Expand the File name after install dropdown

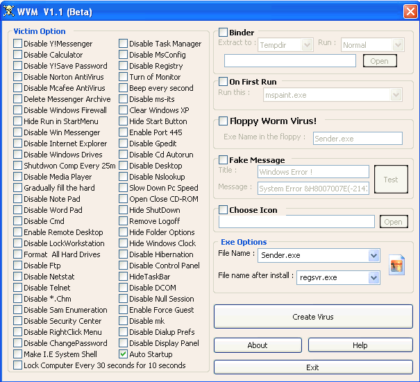pyautogui.click(x=374, y=278)
